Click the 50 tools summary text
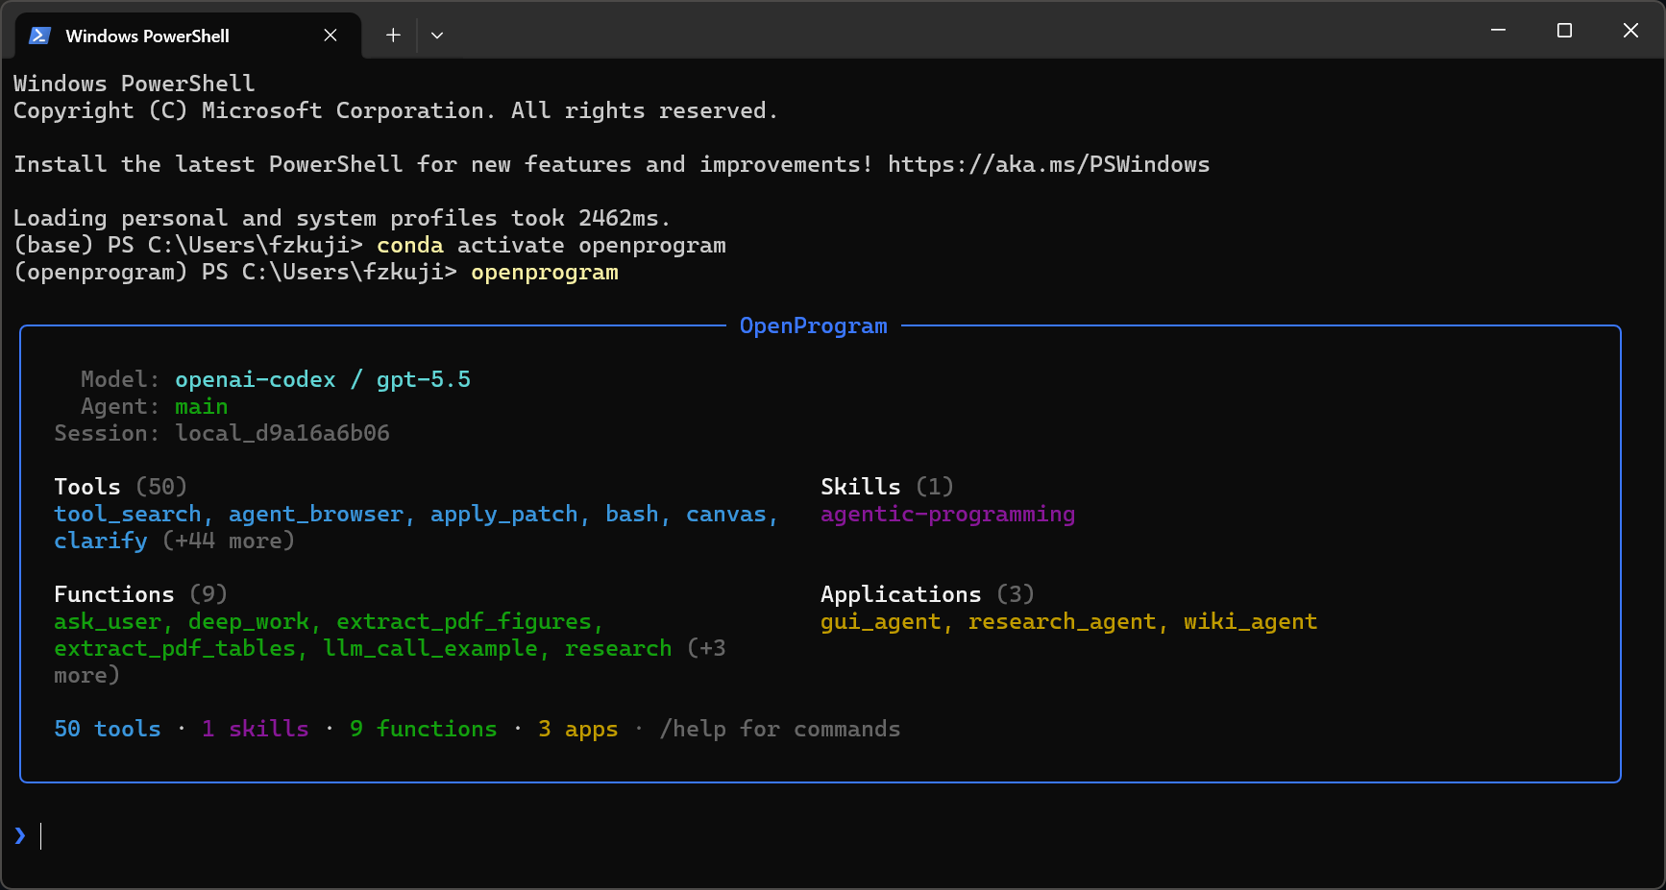 coord(108,729)
